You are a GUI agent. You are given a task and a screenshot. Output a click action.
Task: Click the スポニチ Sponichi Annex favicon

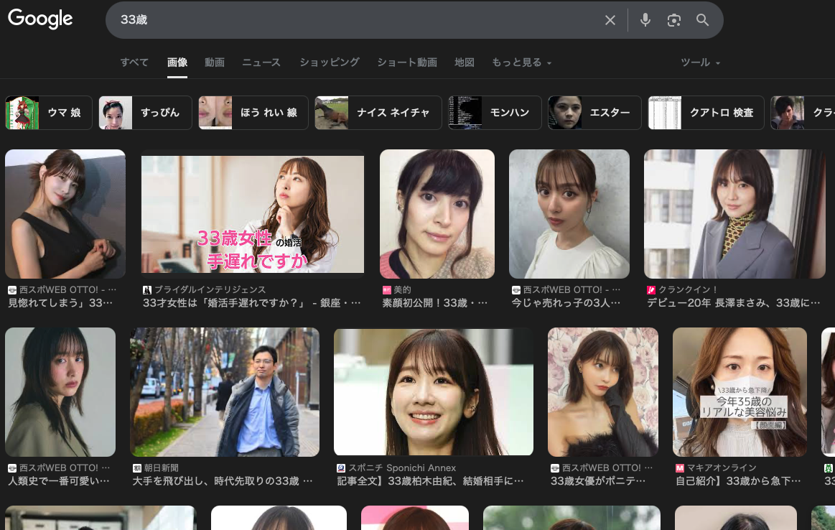341,468
